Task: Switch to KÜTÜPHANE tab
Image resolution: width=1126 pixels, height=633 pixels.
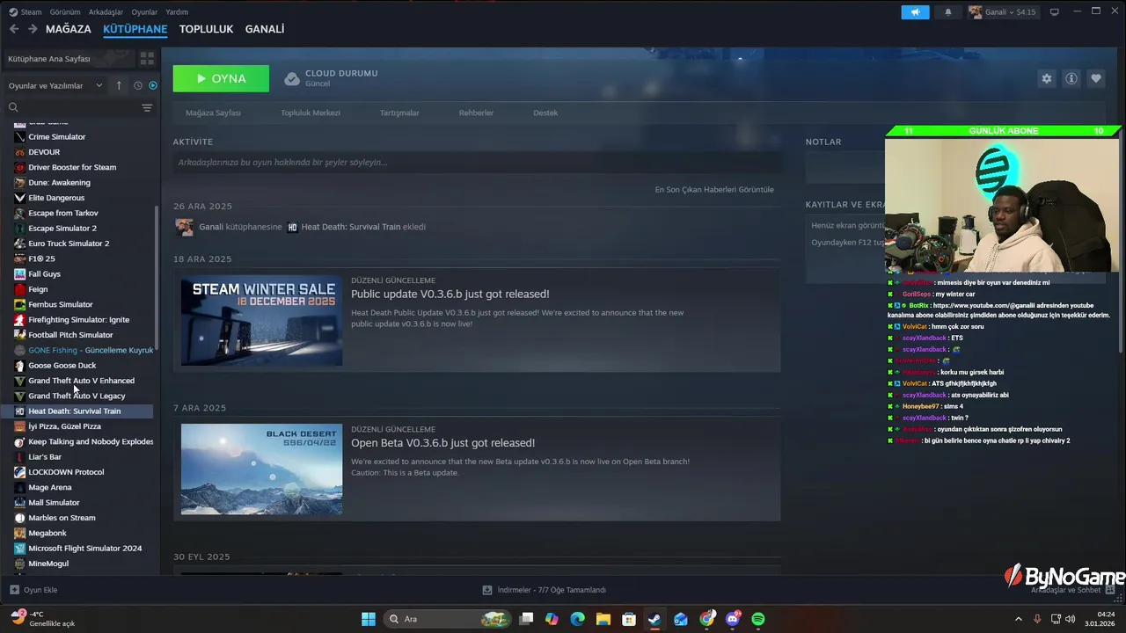Action: 135,29
